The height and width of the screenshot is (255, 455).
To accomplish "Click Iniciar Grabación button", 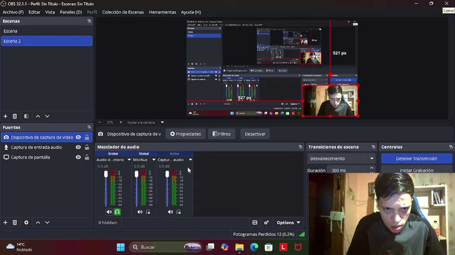I will (x=417, y=170).
